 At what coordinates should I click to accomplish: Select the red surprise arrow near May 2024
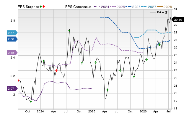pos(56,71)
